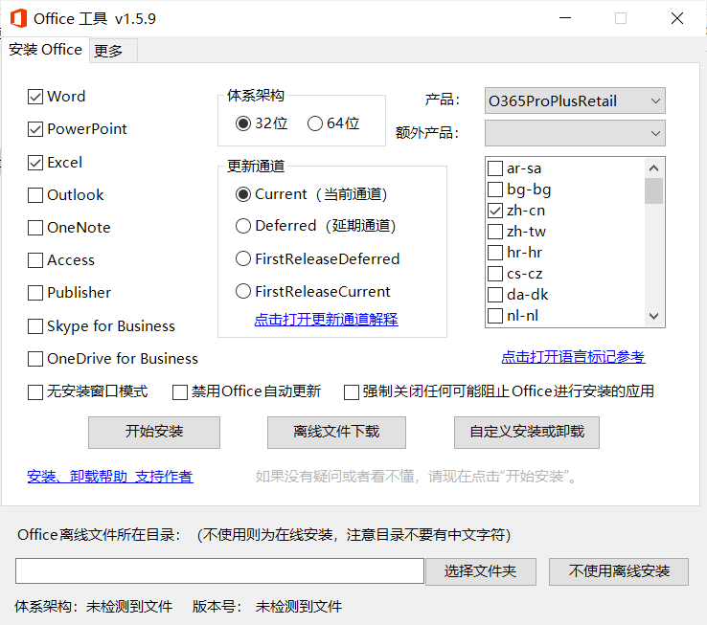The height and width of the screenshot is (625, 707).
Task: Click the 开始安装 button
Action: tap(154, 432)
